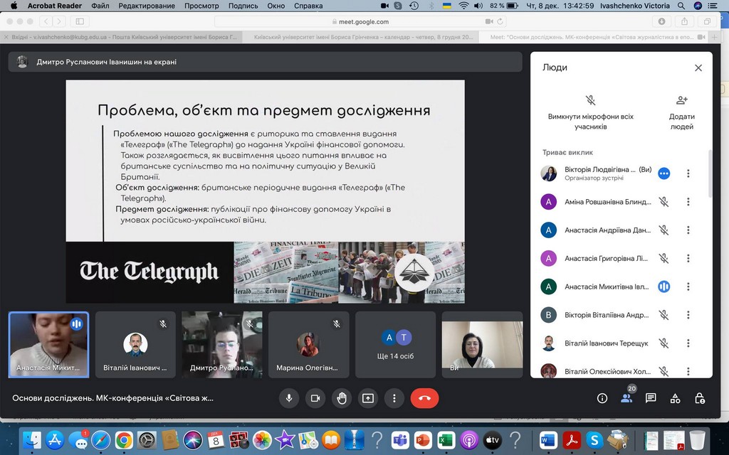Select the Ще 14 осіб tile
The width and height of the screenshot is (729, 455).
click(396, 344)
